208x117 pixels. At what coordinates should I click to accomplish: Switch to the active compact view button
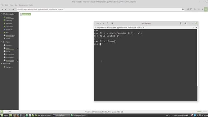click(206, 9)
